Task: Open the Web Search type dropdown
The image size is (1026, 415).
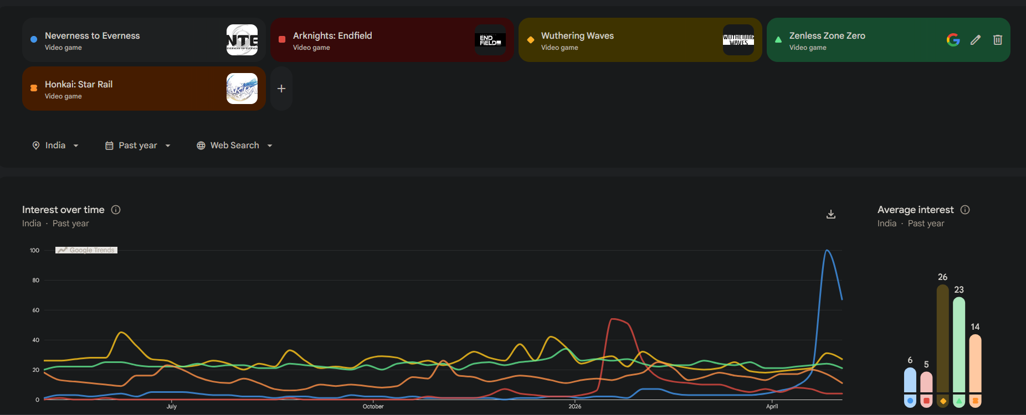Action: [x=235, y=145]
